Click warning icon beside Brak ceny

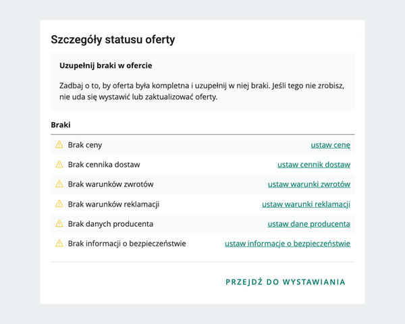point(59,144)
